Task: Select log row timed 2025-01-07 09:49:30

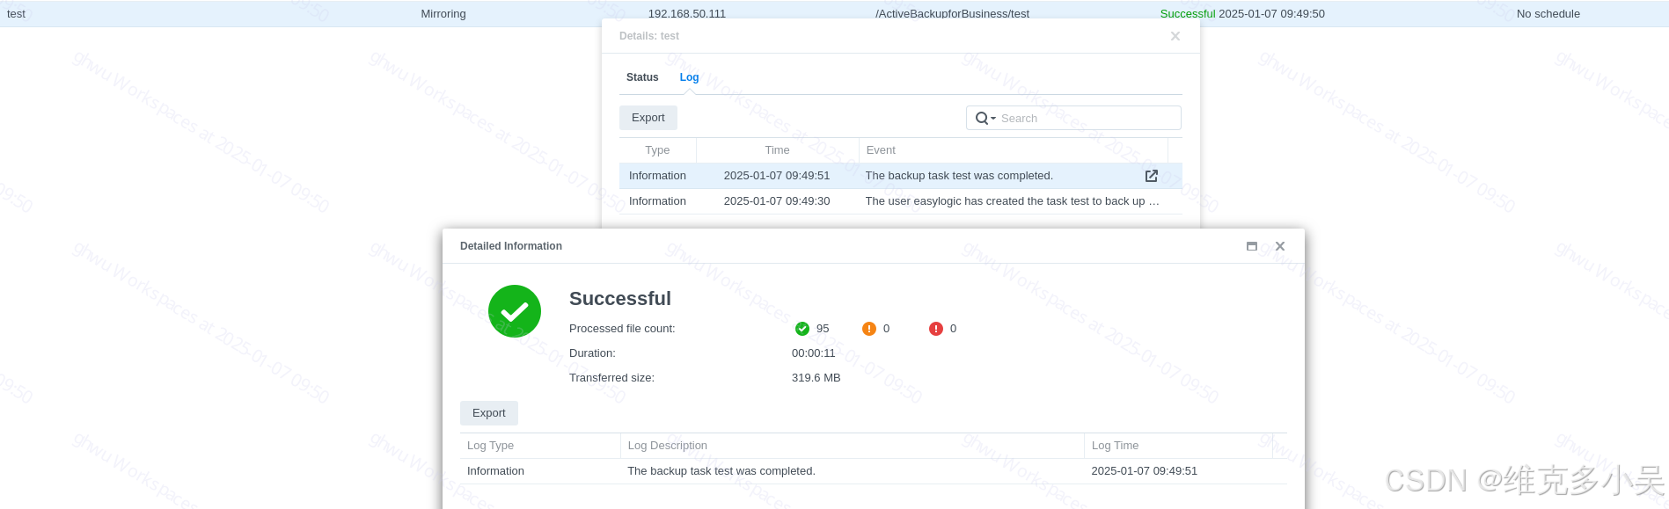Action: (900, 201)
